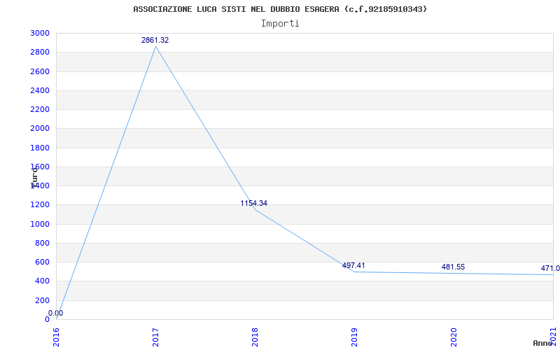Click the Euro y-axis title
560x350 pixels.
[x=34, y=177]
